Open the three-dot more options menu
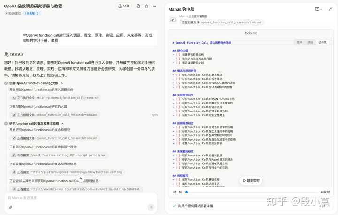Viewport: 338px width, 215px height. (x=154, y=6)
